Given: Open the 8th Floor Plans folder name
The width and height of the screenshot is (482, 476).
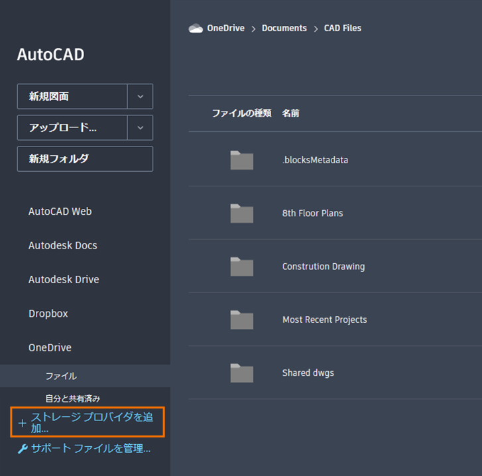Looking at the screenshot, I should click(x=313, y=213).
